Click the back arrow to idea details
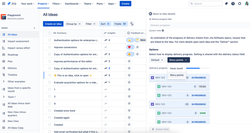 [x=150, y=14]
